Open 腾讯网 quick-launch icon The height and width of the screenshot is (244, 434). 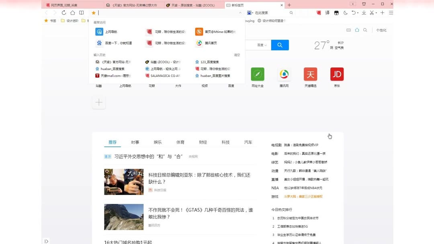tap(284, 74)
